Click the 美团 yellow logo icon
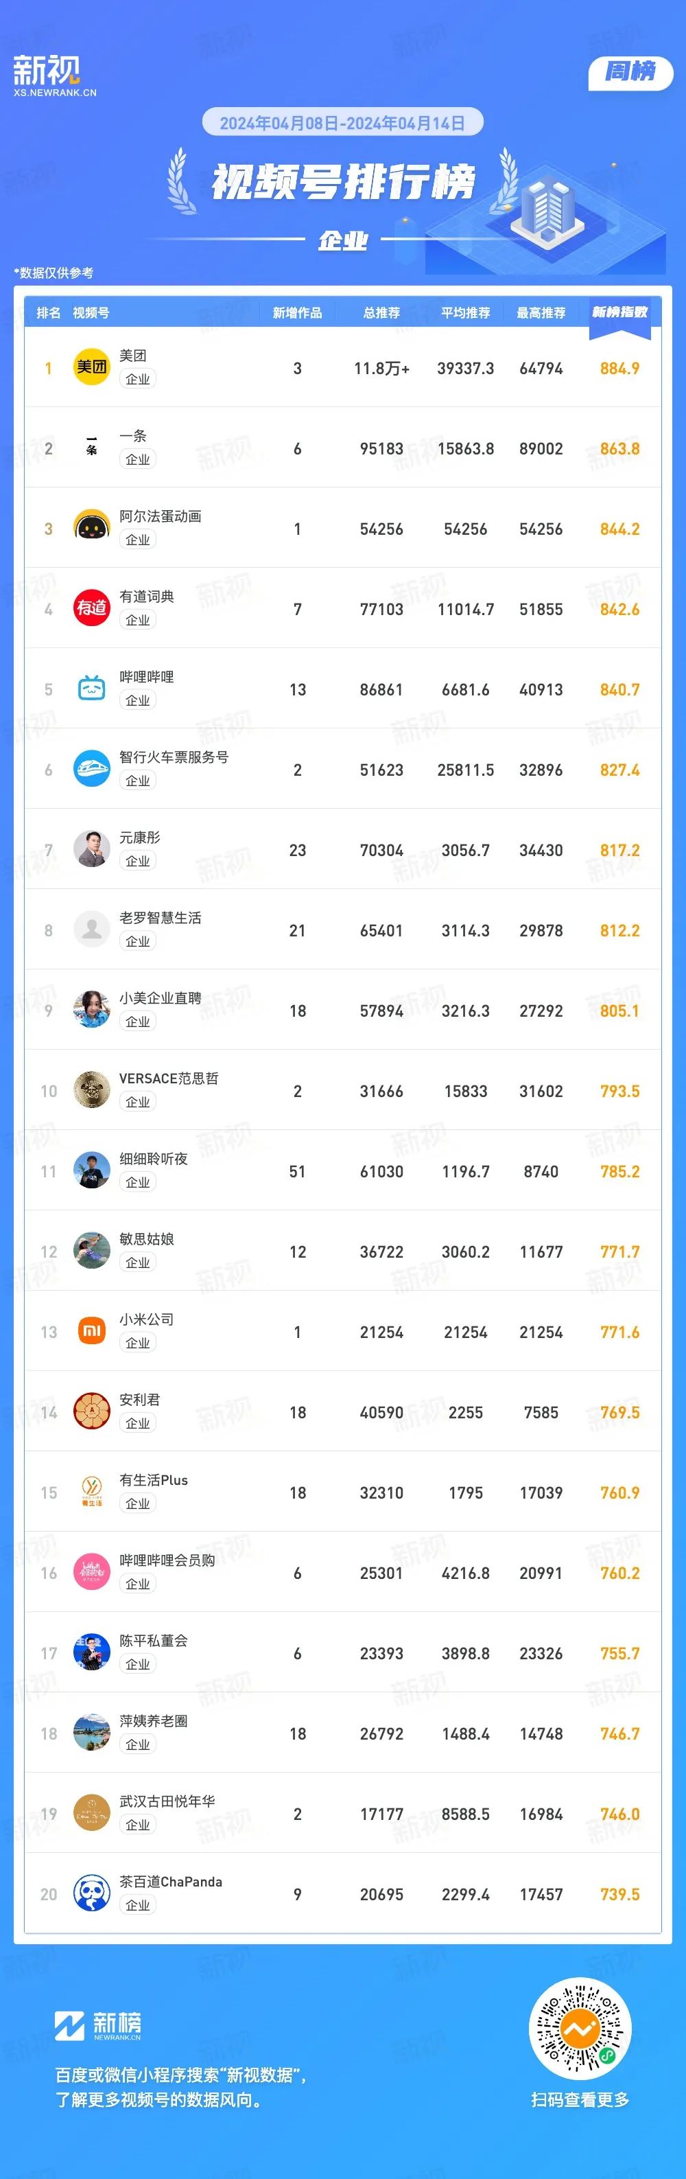Viewport: 686px width, 2179px height. 91,367
